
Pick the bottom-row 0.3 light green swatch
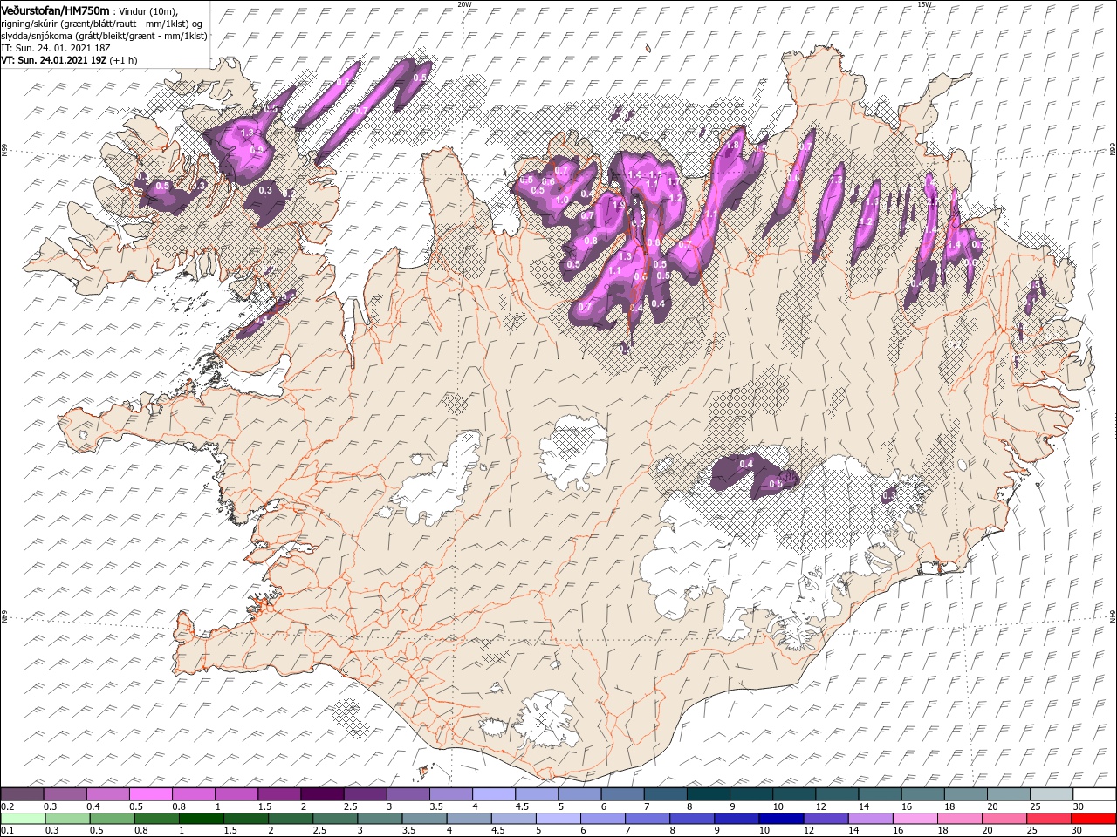(x=67, y=819)
